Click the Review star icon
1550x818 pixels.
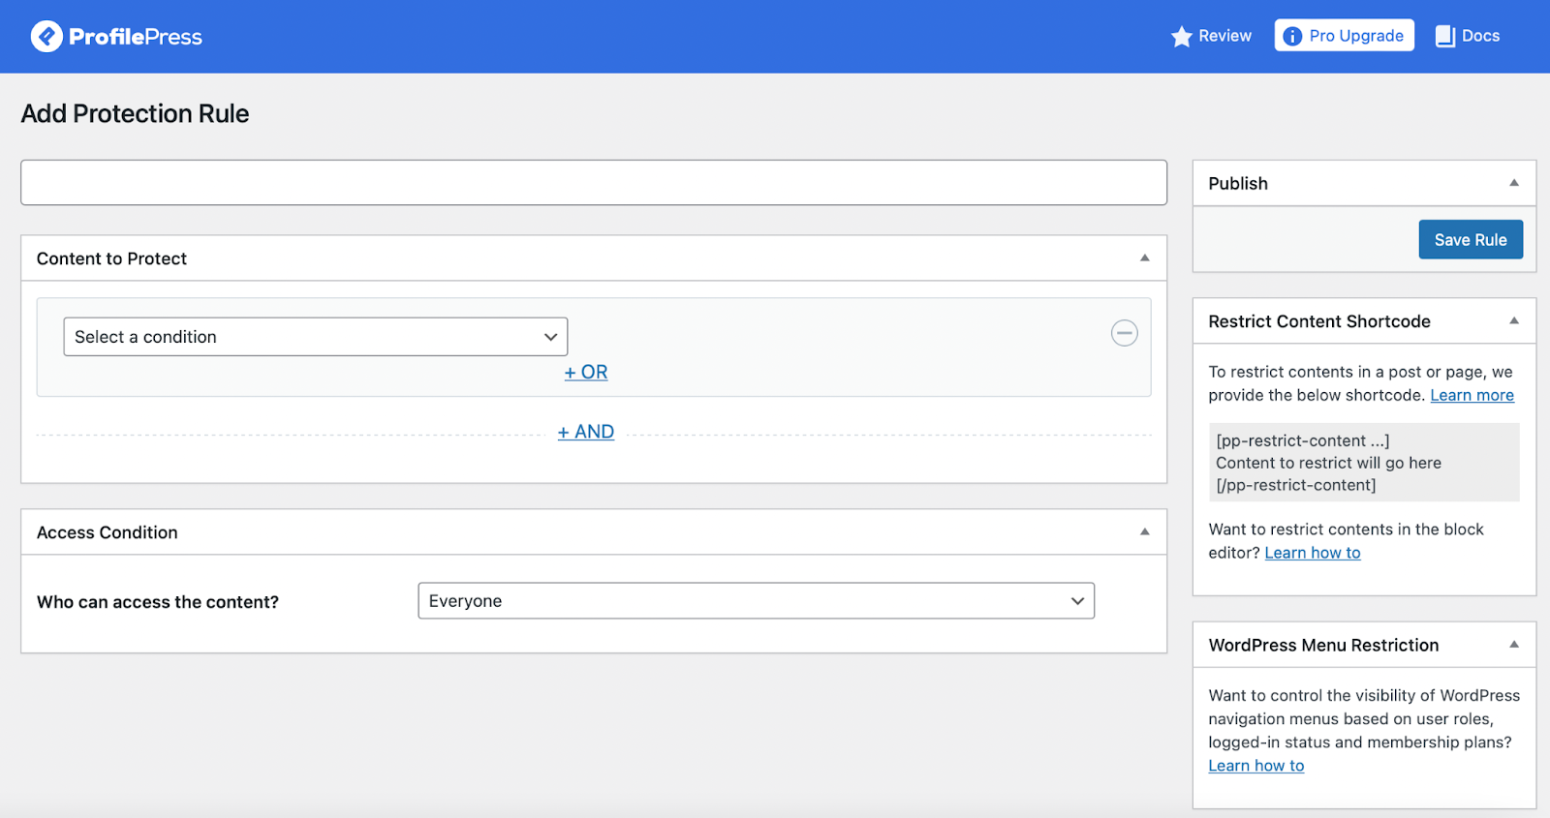(1181, 37)
